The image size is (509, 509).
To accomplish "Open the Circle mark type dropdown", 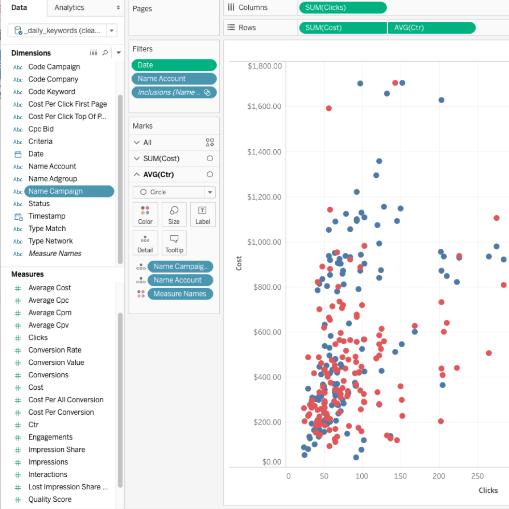I will point(210,192).
